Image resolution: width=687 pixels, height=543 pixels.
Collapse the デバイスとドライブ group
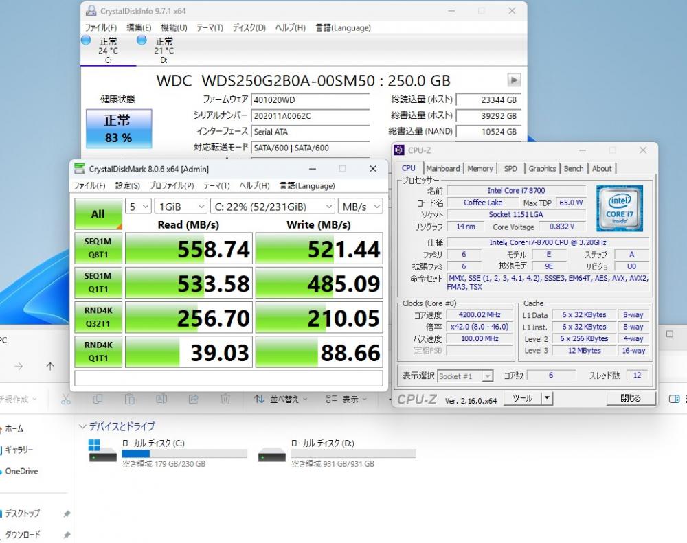[x=82, y=426]
